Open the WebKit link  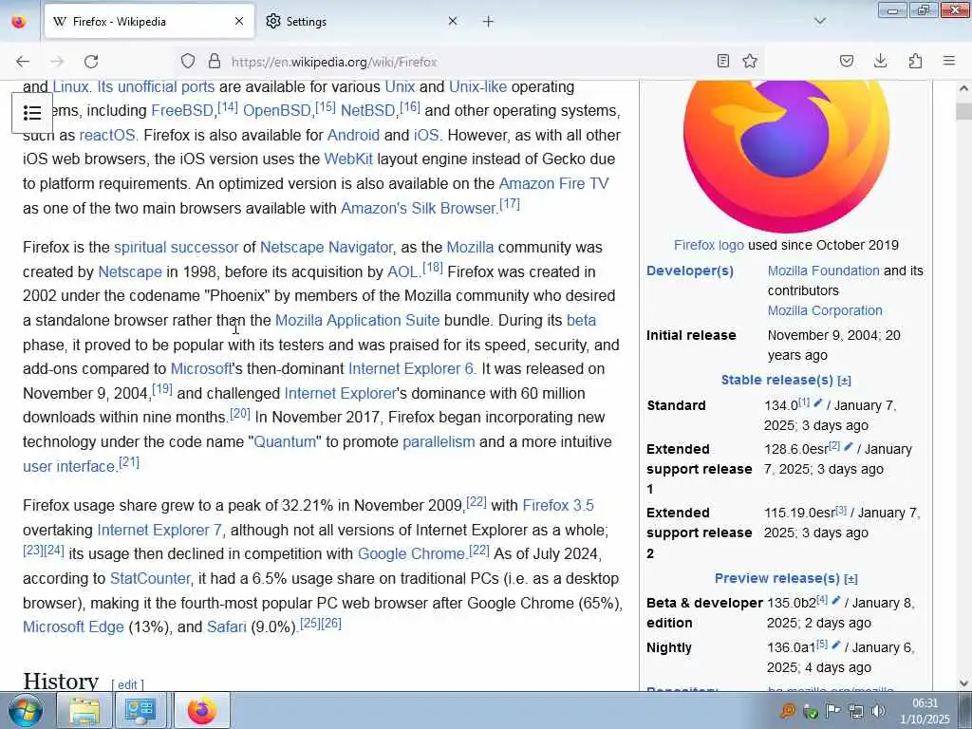click(348, 159)
